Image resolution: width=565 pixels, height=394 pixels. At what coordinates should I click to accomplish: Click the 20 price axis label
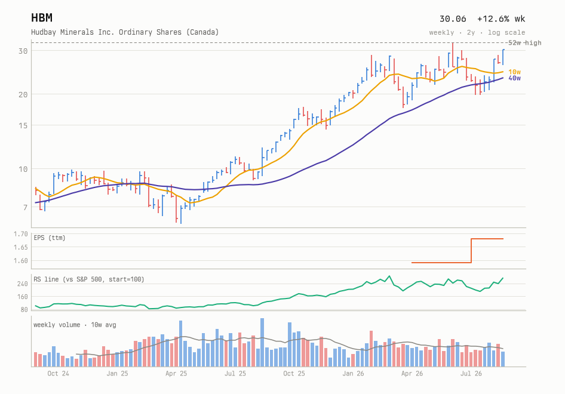pos(23,95)
